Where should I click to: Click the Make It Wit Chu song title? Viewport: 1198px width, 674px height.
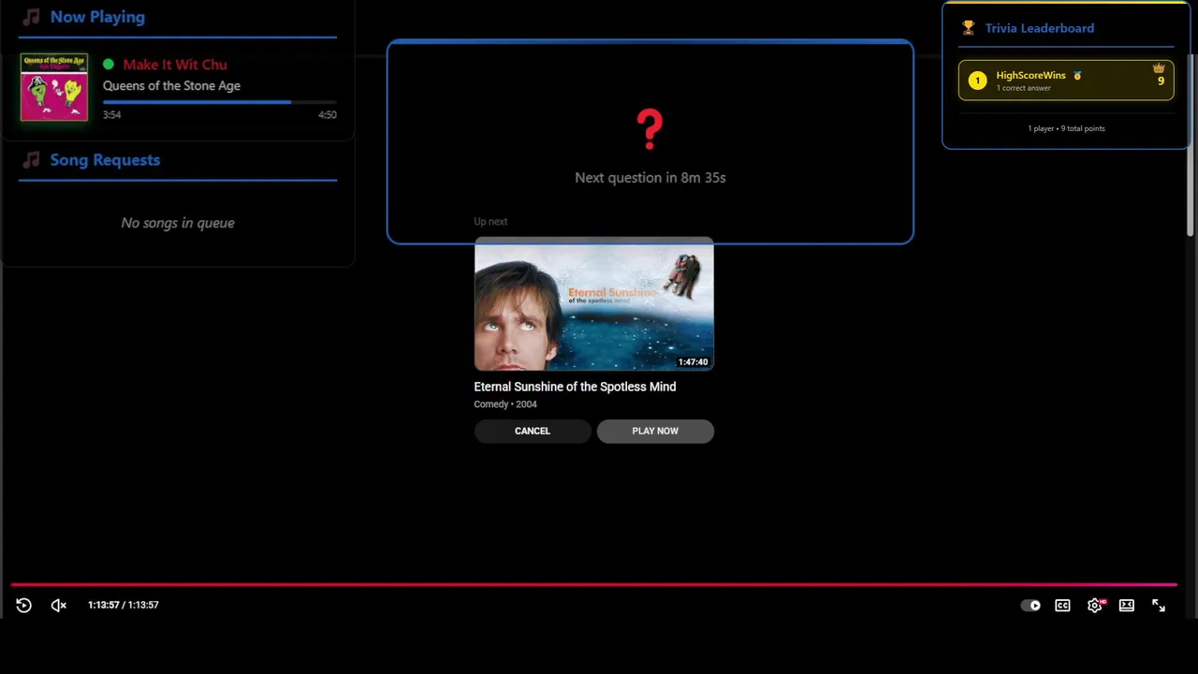pos(175,65)
